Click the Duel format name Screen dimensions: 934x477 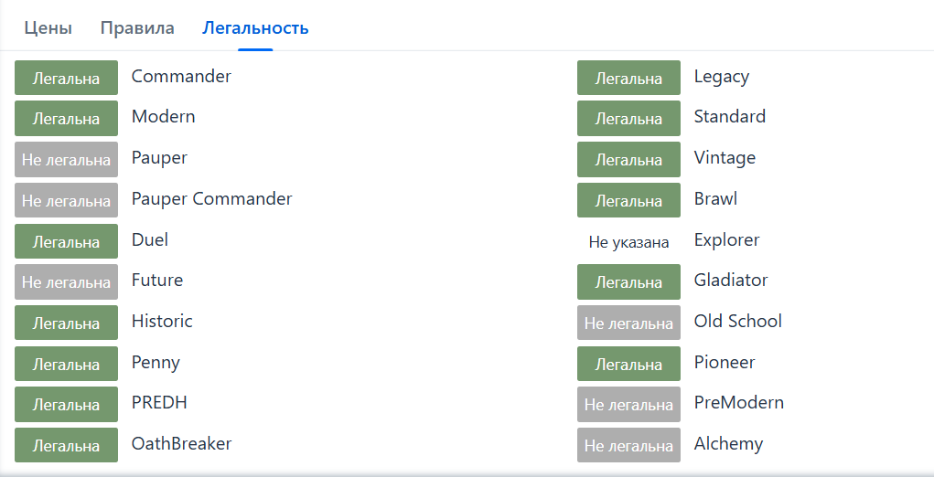tap(150, 239)
